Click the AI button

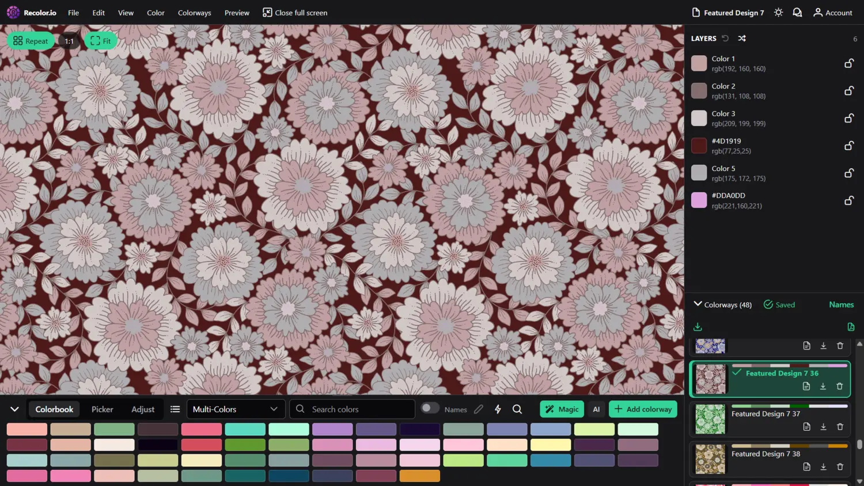coord(596,409)
